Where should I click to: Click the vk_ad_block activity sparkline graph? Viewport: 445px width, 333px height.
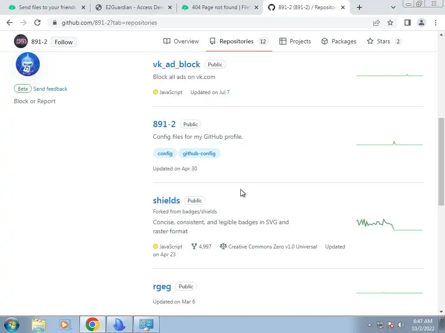[390, 75]
